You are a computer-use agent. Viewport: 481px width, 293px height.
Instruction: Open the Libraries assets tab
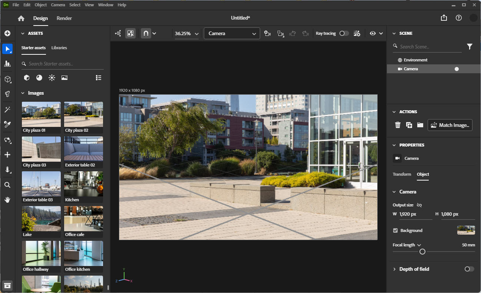(x=59, y=48)
